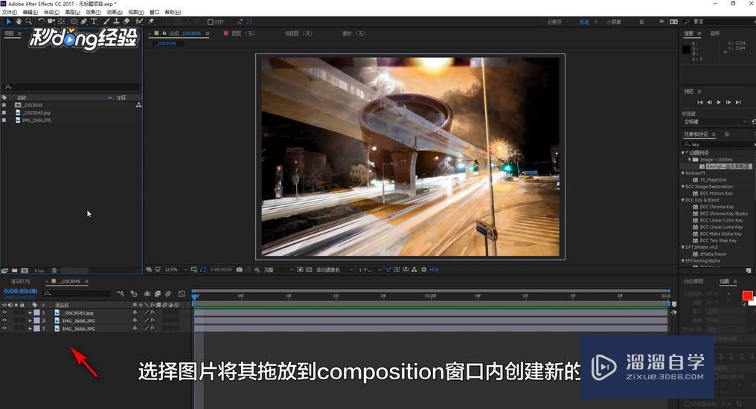Select the Brush tool
756x409 pixels.
click(106, 22)
